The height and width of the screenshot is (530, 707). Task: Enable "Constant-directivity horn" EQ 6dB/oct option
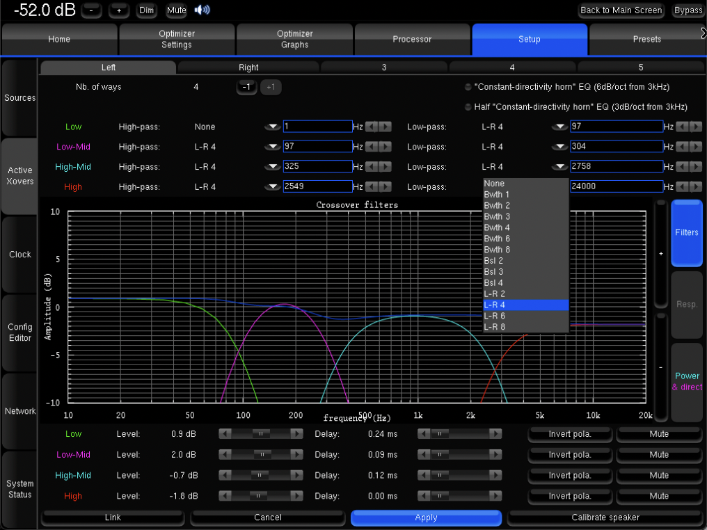click(x=468, y=87)
